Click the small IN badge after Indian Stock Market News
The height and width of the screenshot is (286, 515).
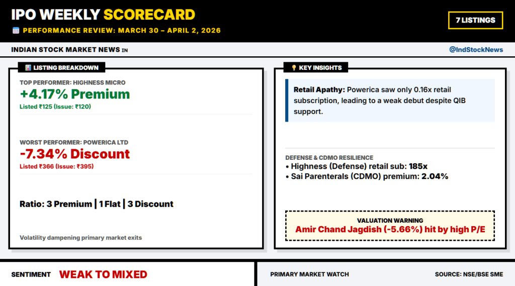coord(124,50)
